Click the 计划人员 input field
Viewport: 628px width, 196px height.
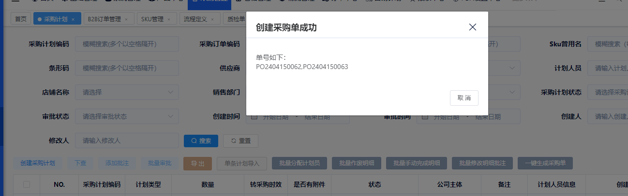point(608,68)
